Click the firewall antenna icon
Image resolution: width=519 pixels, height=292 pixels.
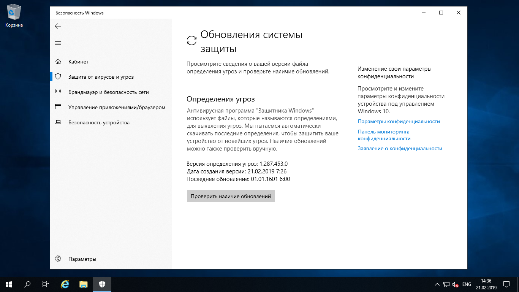coord(58,92)
